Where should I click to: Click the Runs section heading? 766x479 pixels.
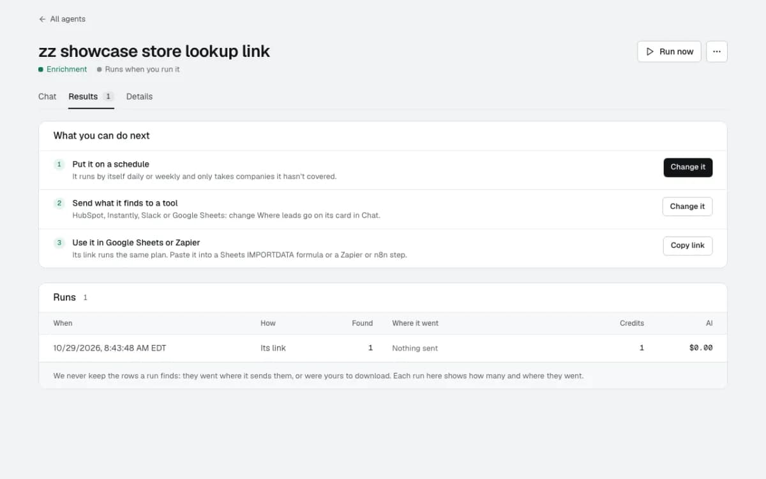(x=64, y=298)
